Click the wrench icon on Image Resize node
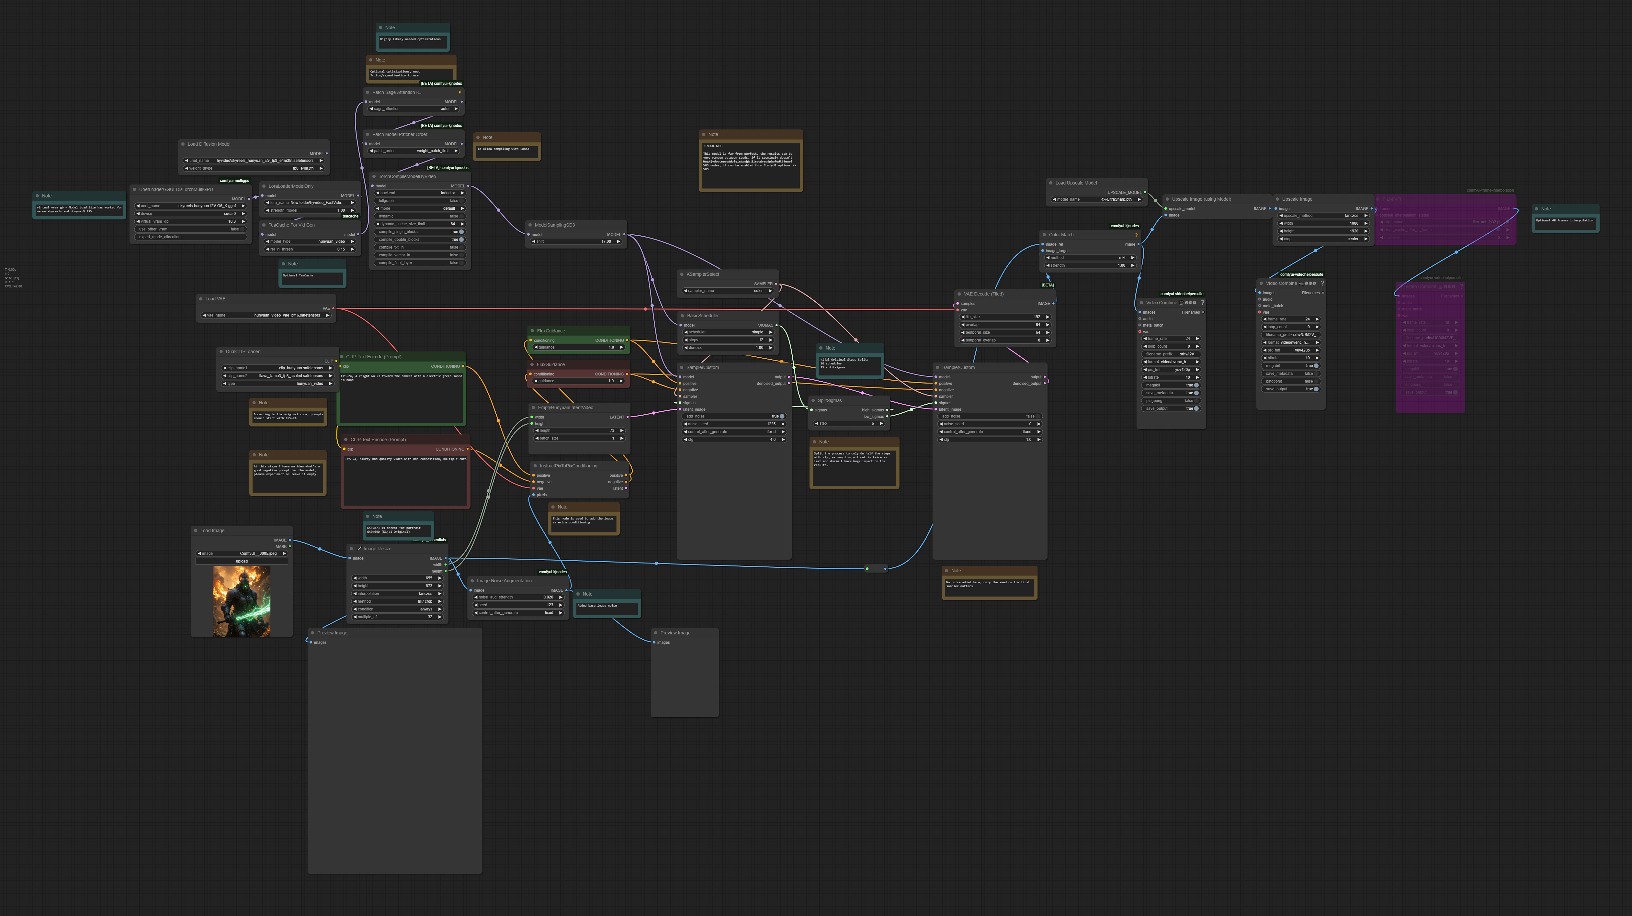 358,549
